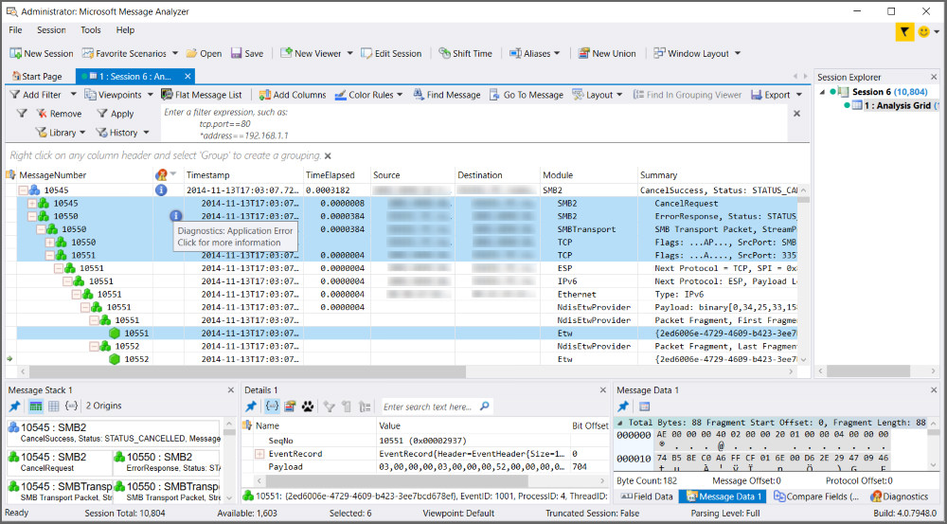Click the diagnostics column header icon

pyautogui.click(x=161, y=174)
